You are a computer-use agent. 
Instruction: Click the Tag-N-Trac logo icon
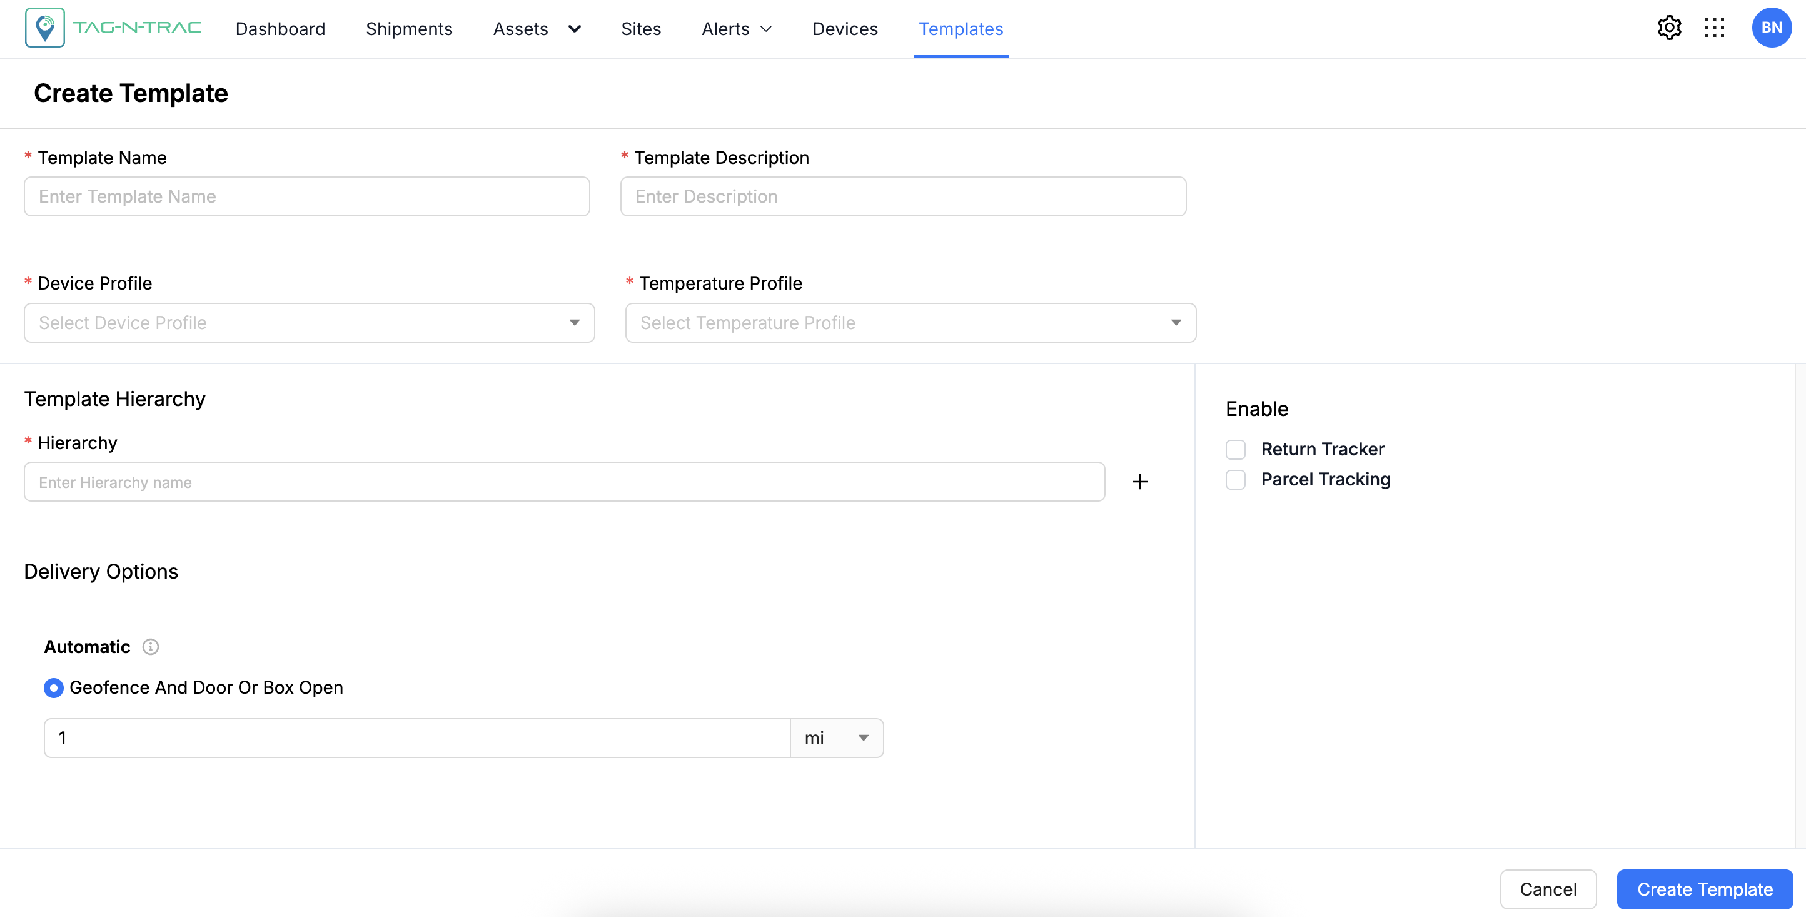point(45,28)
